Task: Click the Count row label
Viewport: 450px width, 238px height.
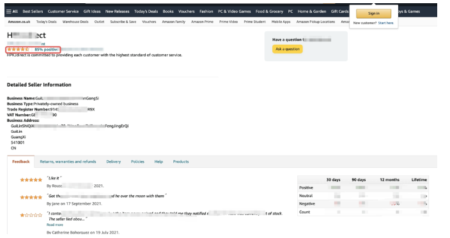Action: click(x=304, y=212)
